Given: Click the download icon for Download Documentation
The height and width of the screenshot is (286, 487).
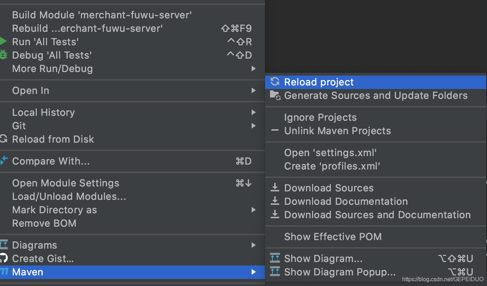Looking at the screenshot, I should 275,201.
